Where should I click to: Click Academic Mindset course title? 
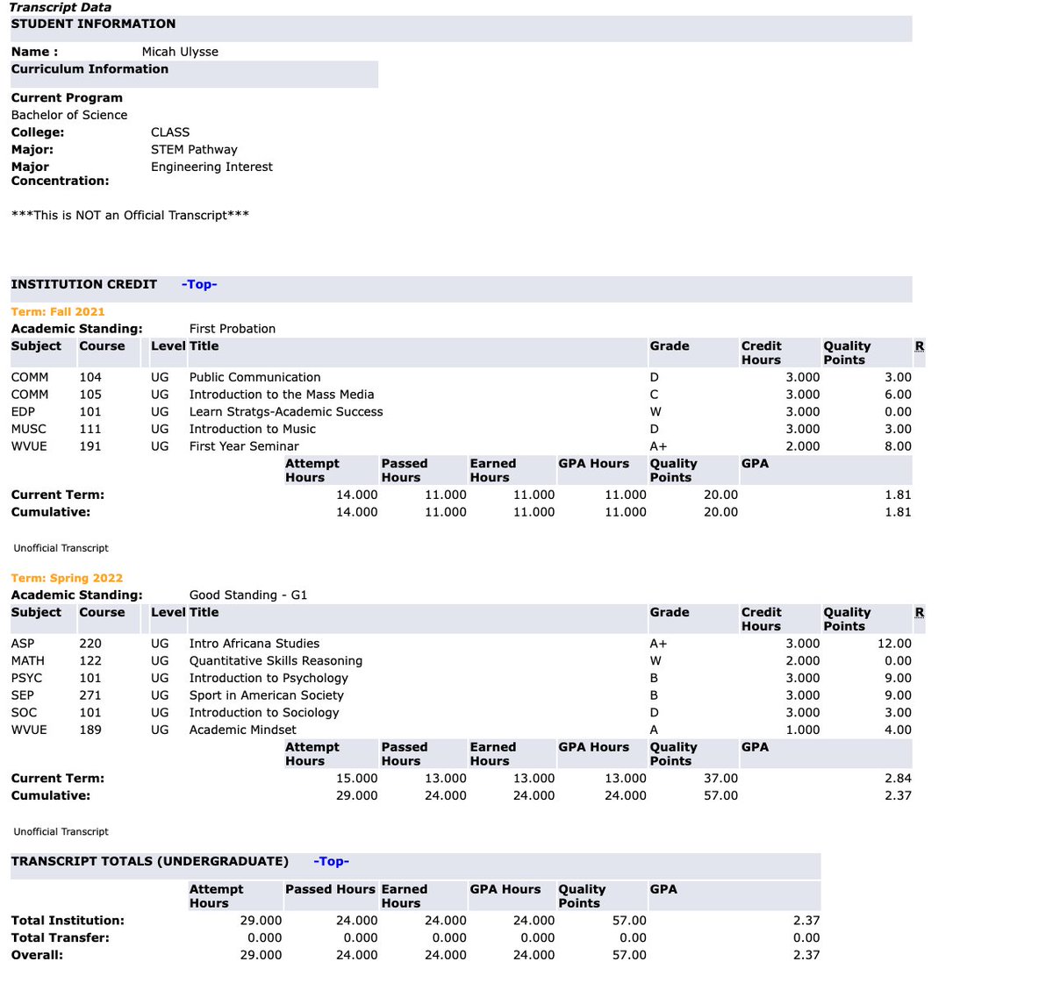pyautogui.click(x=243, y=730)
